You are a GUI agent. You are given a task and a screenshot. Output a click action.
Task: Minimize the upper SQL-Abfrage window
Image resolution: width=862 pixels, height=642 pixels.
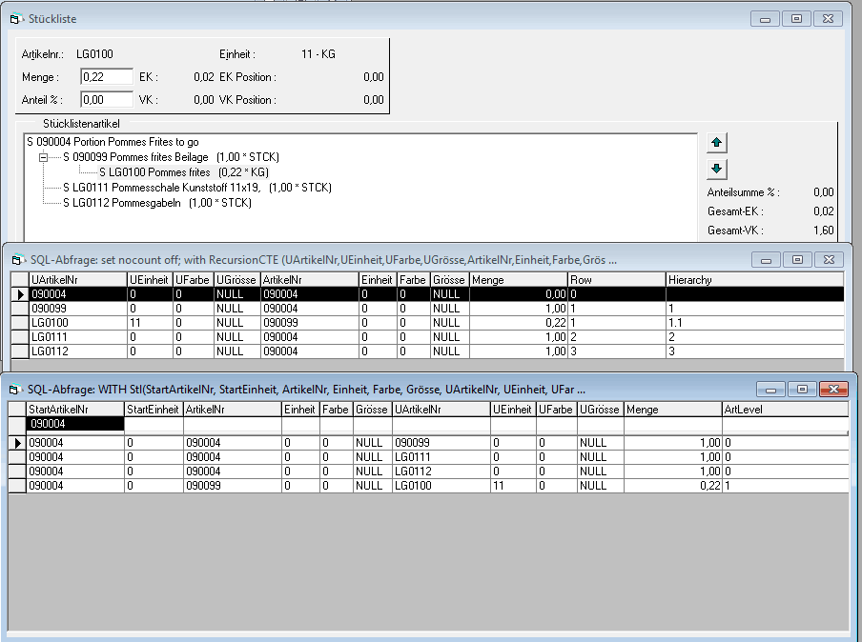[x=768, y=259]
